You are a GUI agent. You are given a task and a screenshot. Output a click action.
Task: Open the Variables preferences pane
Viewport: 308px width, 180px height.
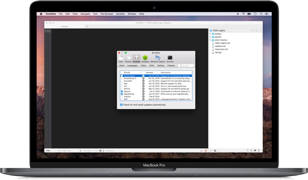[145, 59]
